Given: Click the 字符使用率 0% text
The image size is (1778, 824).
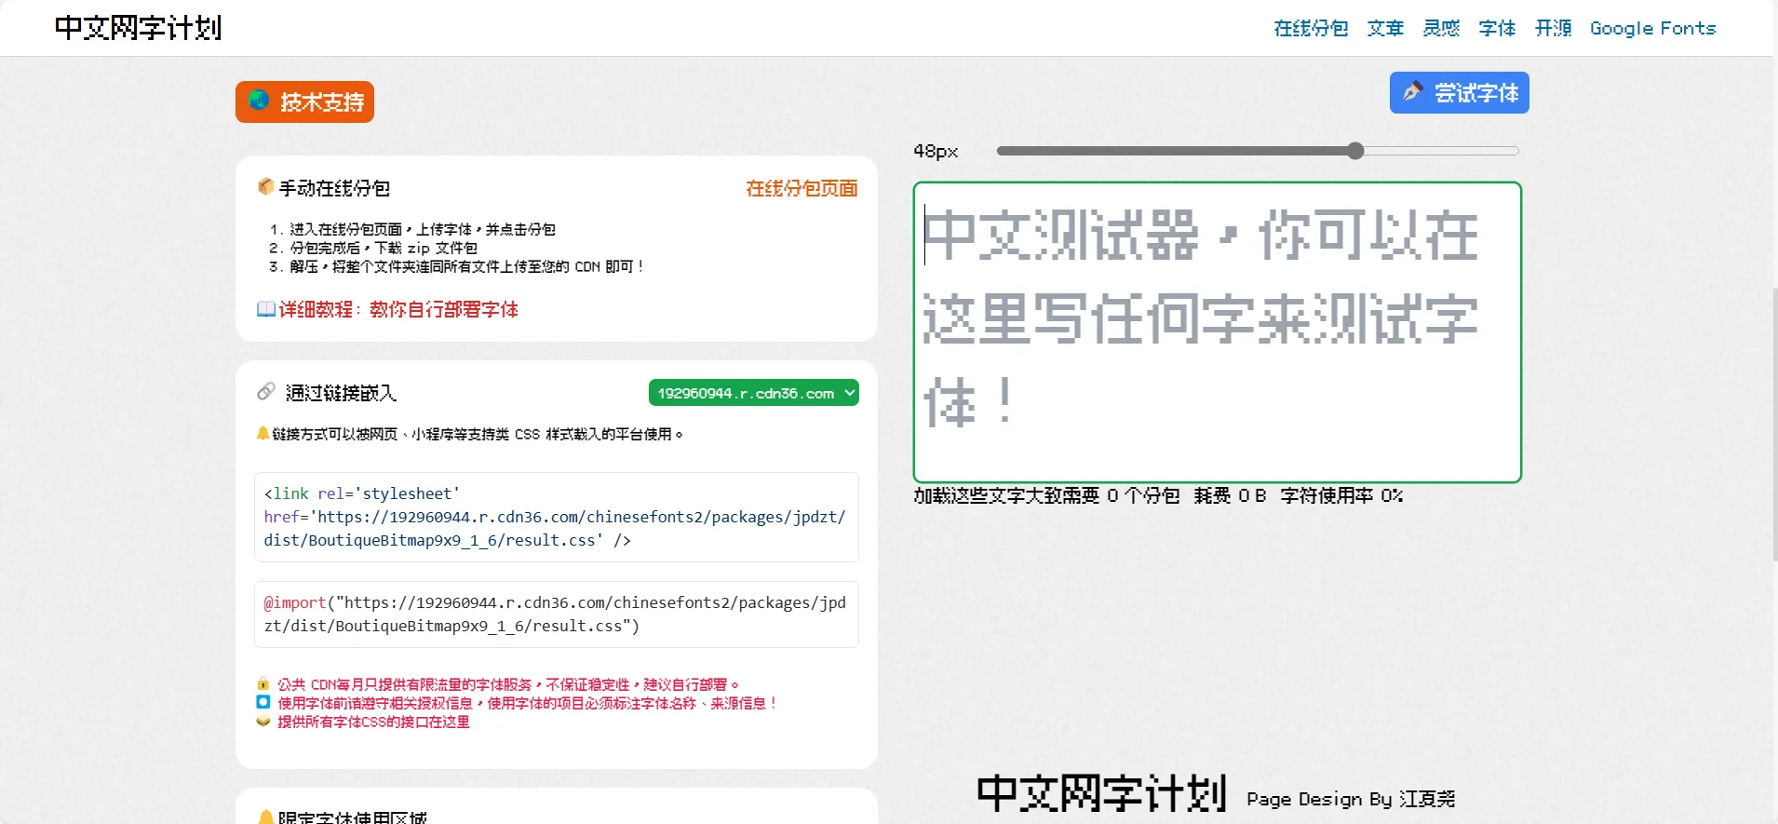Looking at the screenshot, I should pyautogui.click(x=1341, y=495).
